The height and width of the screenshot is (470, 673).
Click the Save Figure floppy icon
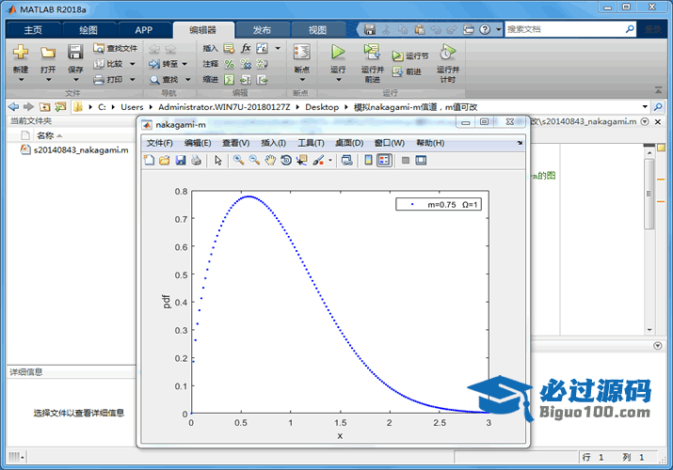pyautogui.click(x=181, y=160)
